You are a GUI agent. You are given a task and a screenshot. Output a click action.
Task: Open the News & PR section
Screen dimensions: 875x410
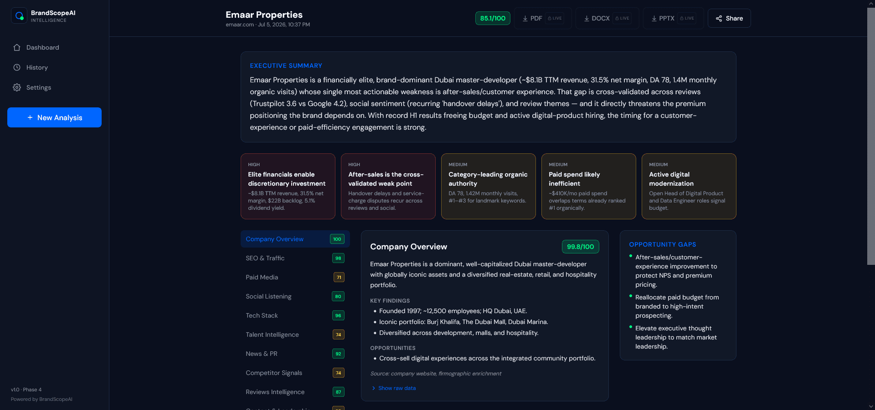(295, 354)
